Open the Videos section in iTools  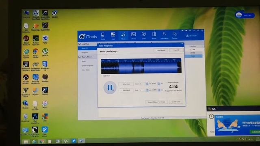(144, 36)
